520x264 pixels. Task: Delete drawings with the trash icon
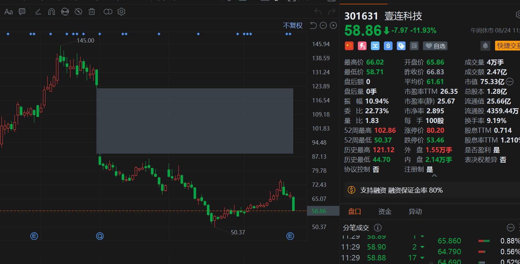coord(92,12)
